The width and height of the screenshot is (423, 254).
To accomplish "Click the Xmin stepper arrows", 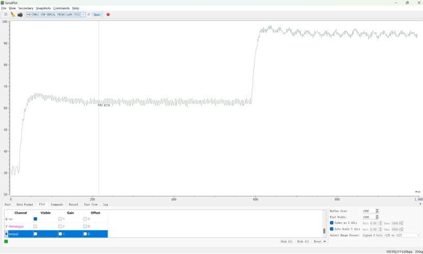I will [x=380, y=223].
